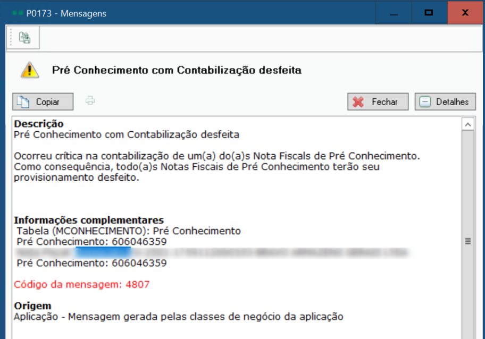Maximize the P0173 Mensagens window
The image size is (485, 339).
429,13
